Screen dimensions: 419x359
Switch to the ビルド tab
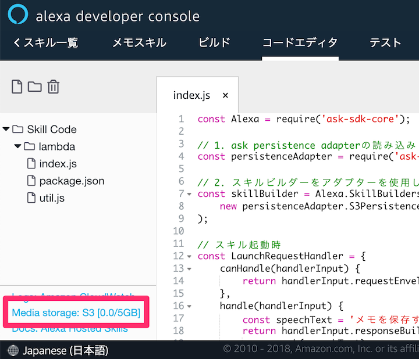click(x=214, y=42)
